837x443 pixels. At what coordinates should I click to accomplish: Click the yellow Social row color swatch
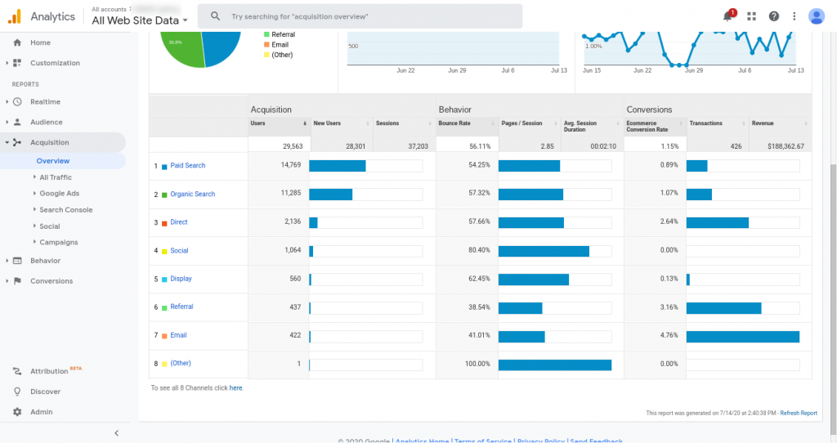pyautogui.click(x=164, y=252)
